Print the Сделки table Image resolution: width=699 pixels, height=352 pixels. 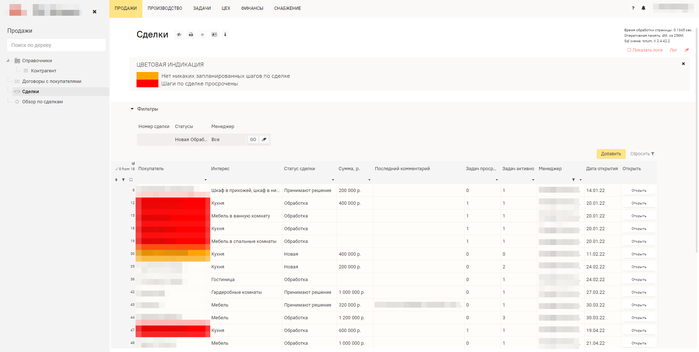coord(191,35)
